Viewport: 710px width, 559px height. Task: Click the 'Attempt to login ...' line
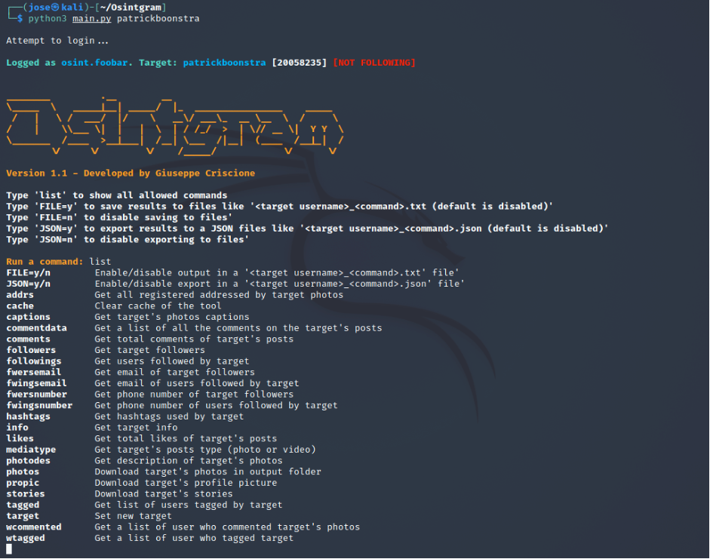pos(57,41)
